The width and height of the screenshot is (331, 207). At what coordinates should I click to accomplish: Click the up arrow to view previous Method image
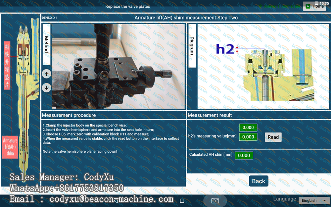tap(46, 74)
